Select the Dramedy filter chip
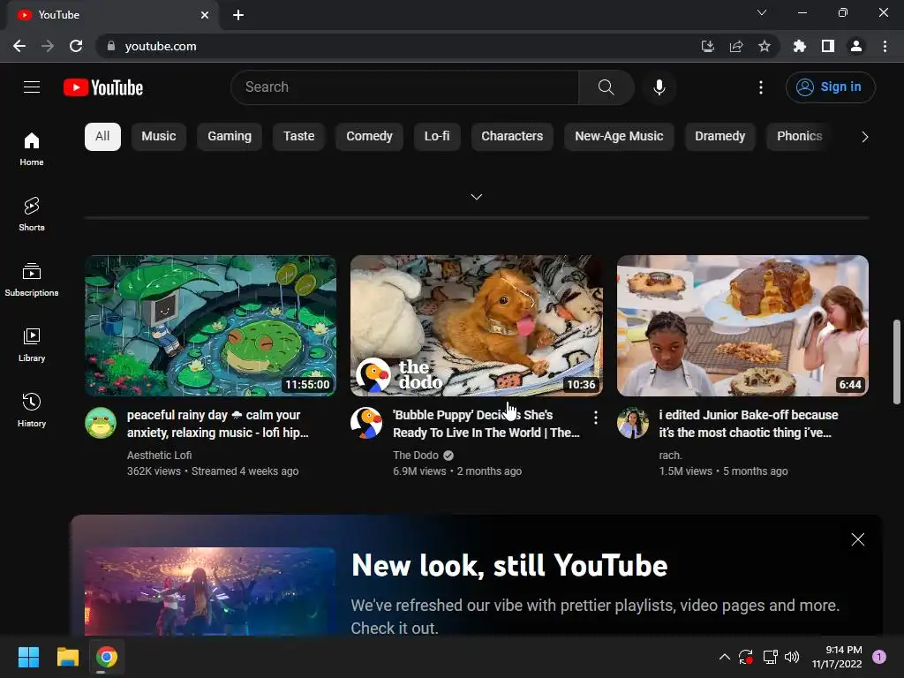Screen dimensions: 904x678 720,137
